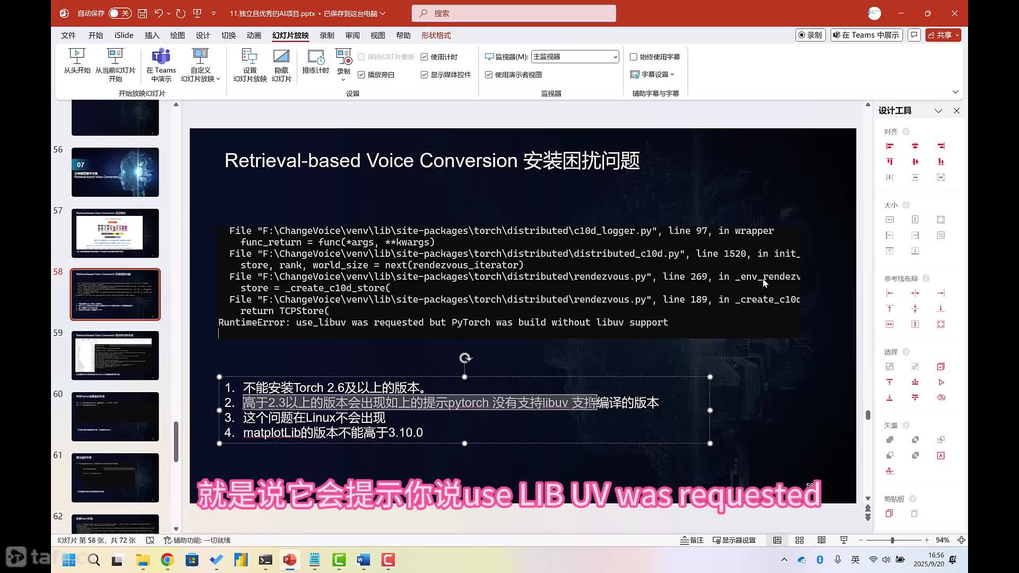Adjust the zoom slider handle

point(892,540)
